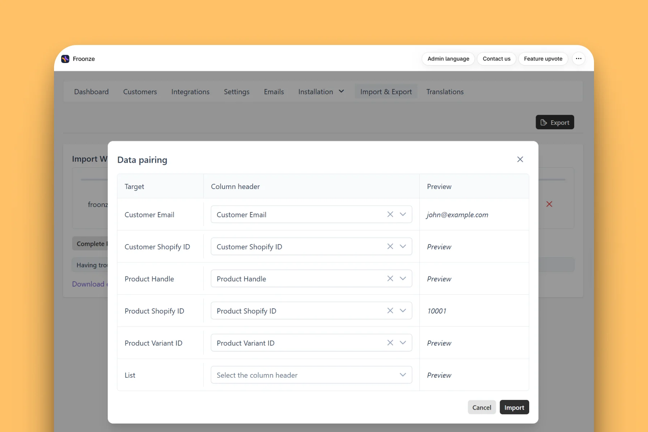Open the Emails tab

(274, 92)
